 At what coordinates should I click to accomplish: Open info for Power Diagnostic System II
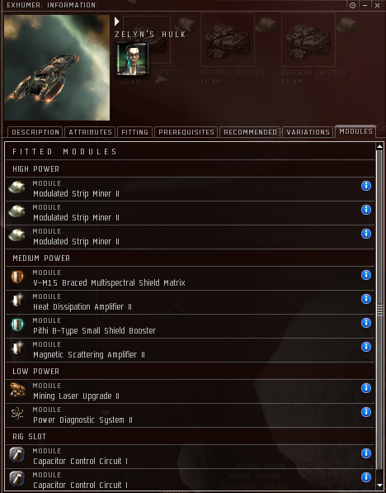coord(366,412)
